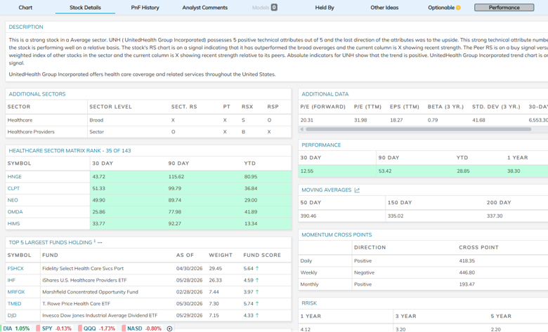Click the Performance button
Viewport: 548px width, 332px height.
point(504,7)
